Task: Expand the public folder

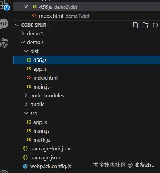Action: click(26, 104)
